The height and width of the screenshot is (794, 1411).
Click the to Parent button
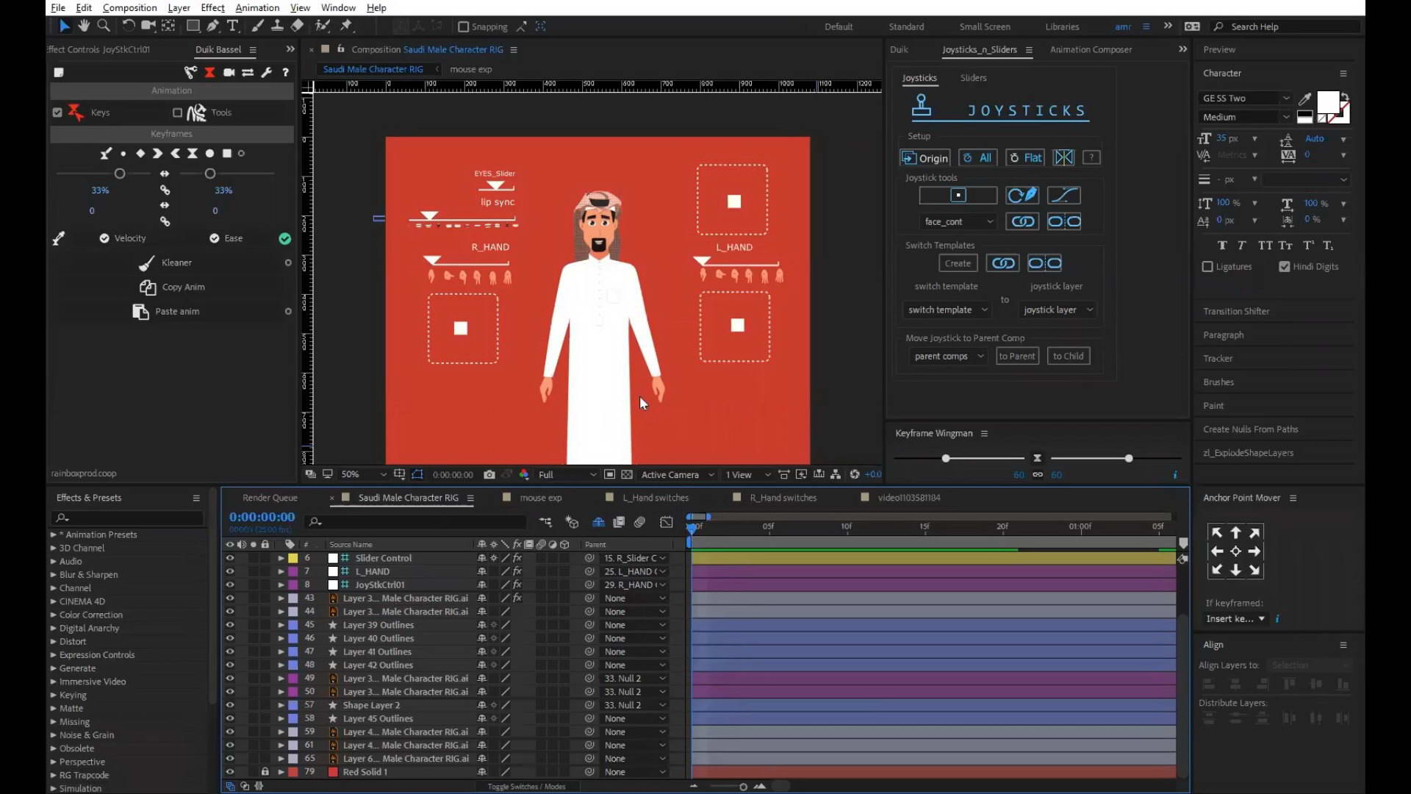pos(1016,356)
